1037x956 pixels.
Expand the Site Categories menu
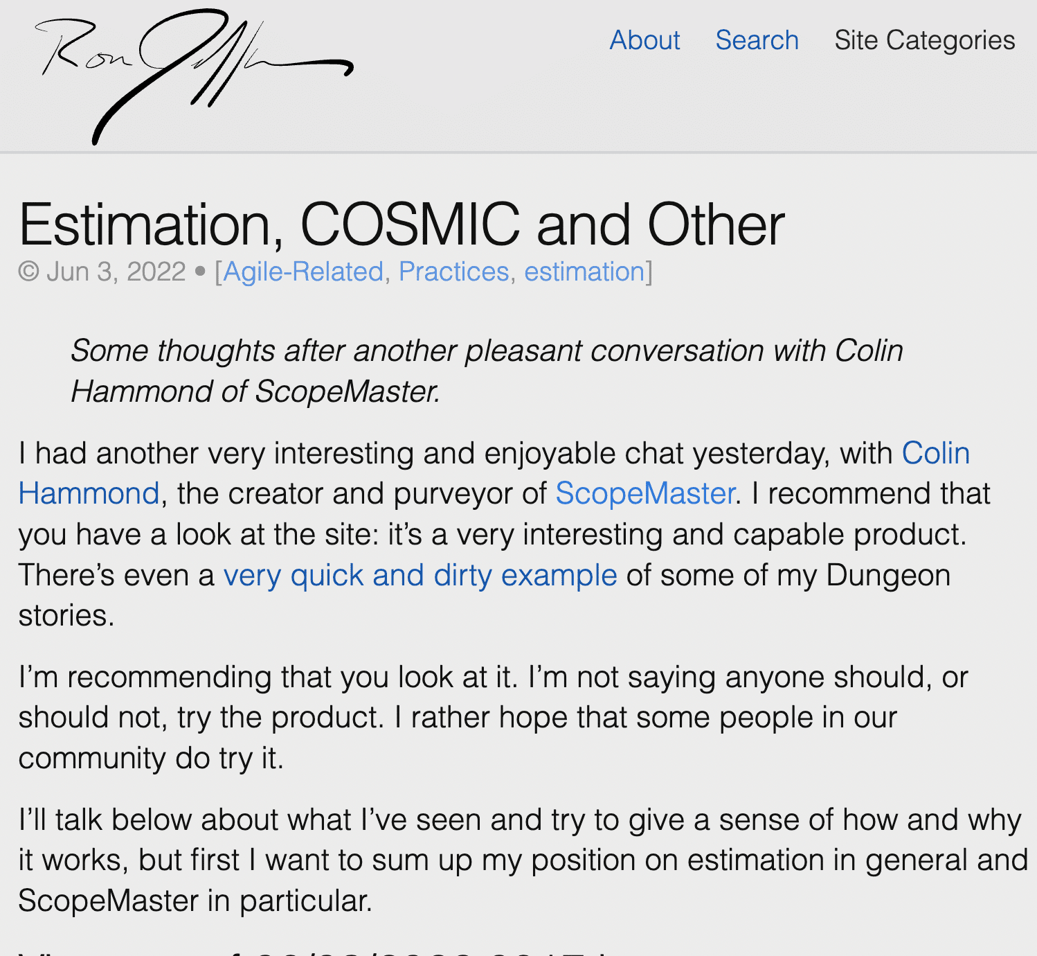coord(924,40)
